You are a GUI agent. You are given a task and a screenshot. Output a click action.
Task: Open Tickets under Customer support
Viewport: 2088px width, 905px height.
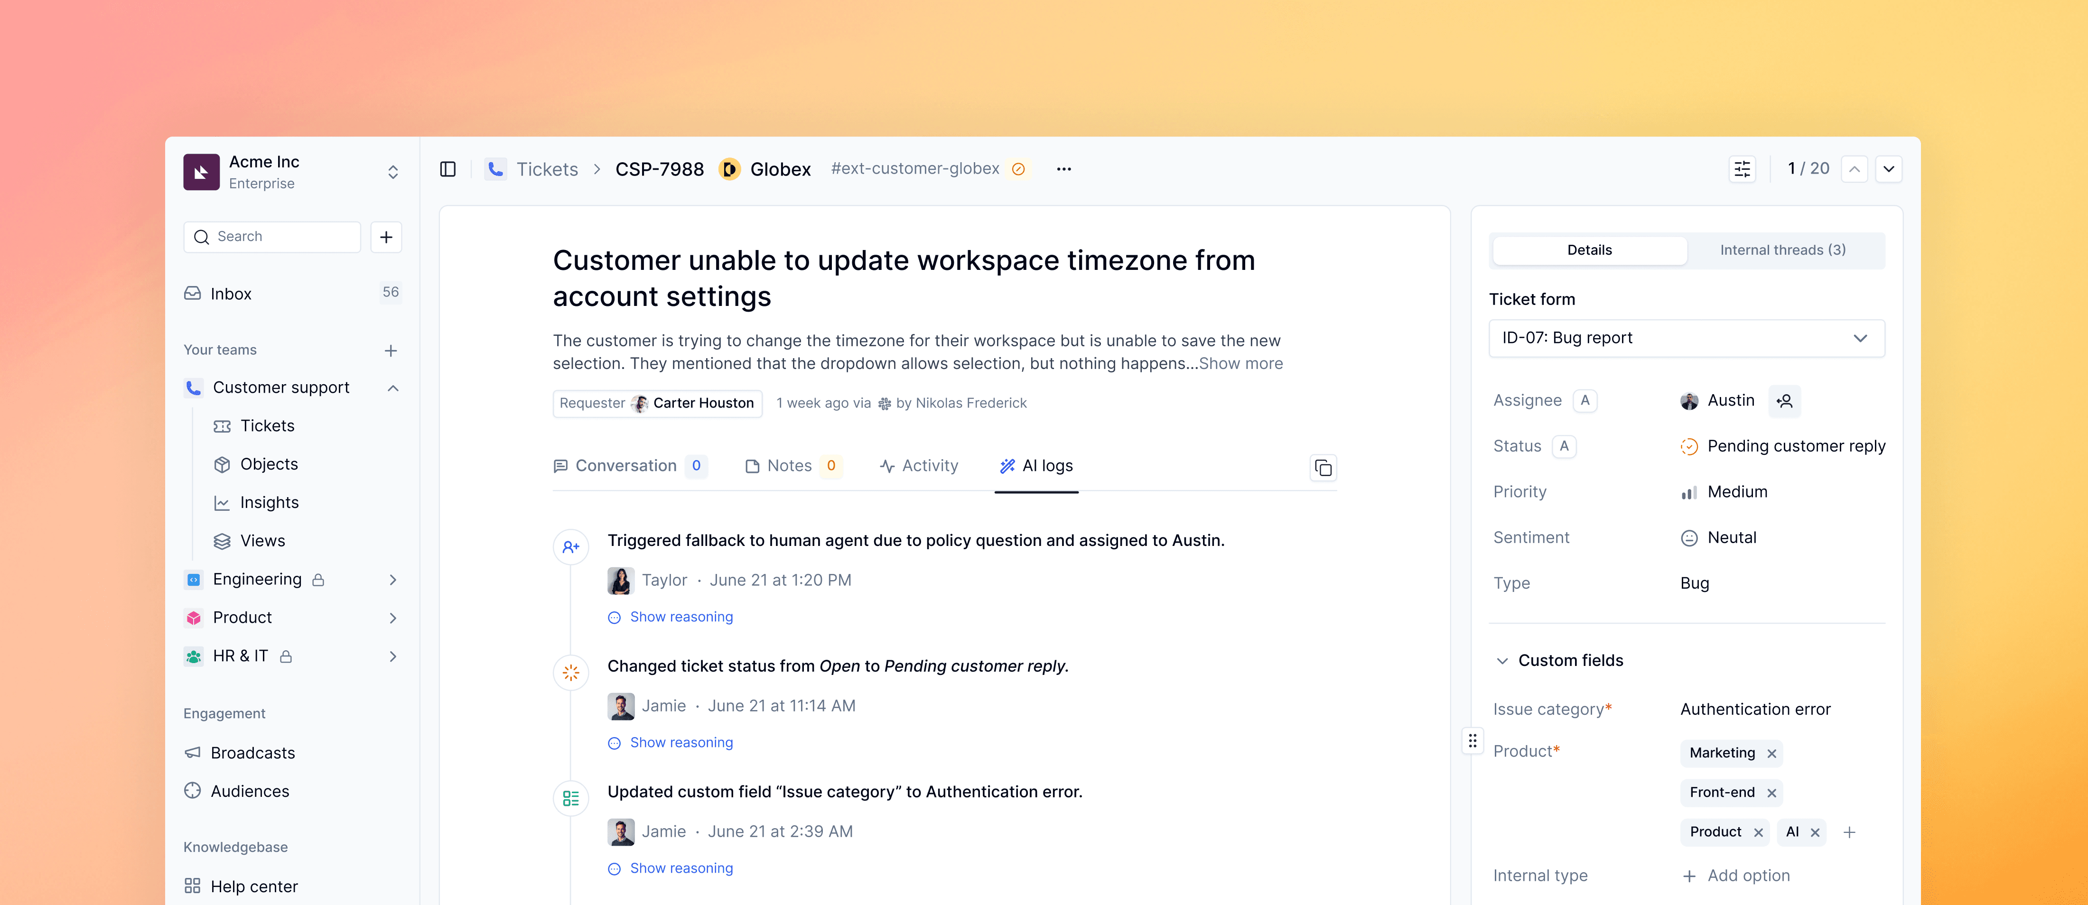[267, 426]
